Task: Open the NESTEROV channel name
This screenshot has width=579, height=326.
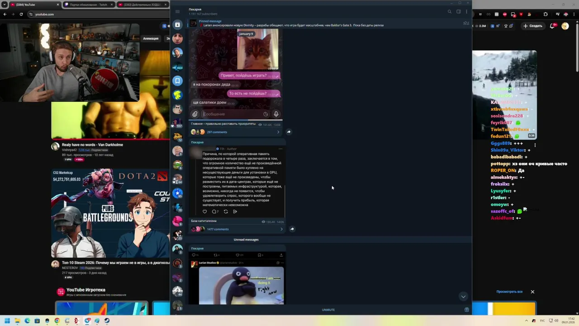Action: (70, 268)
